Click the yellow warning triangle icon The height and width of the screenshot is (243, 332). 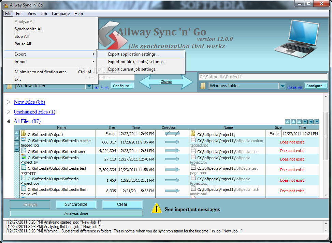157,208
